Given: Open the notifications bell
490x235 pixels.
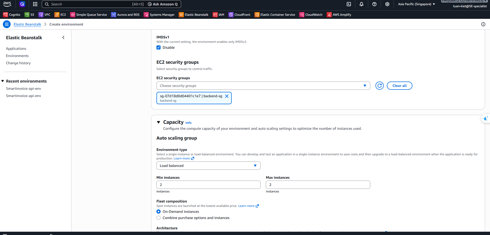Looking at the screenshot, I should tap(361, 4).
